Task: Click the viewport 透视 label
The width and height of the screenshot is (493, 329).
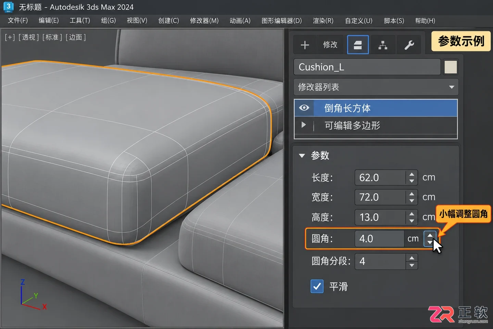Action: click(x=28, y=37)
